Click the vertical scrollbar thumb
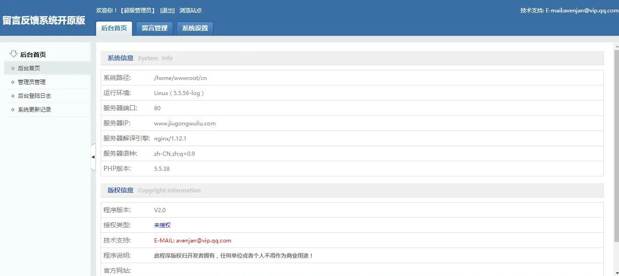 click(x=616, y=146)
